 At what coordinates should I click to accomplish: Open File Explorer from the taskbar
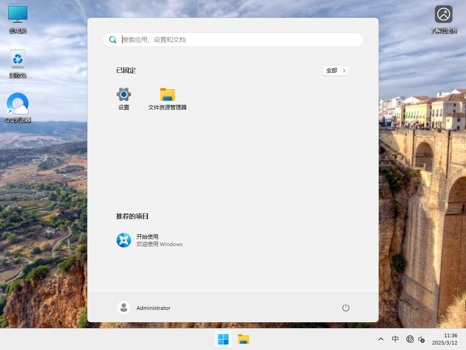tap(243, 339)
